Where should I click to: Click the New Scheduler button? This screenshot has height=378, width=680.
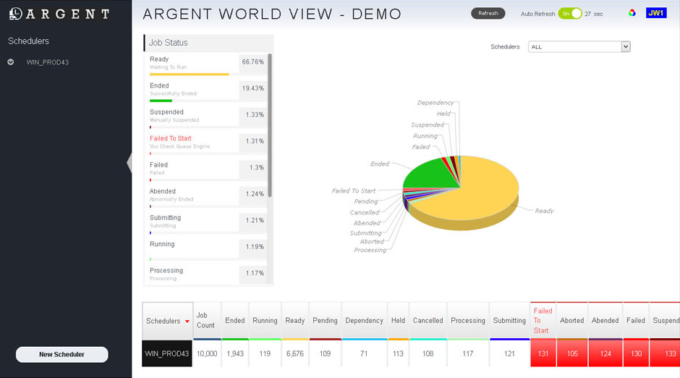(61, 354)
